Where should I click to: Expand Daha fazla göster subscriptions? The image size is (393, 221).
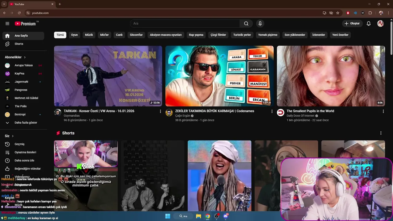[x=23, y=123]
